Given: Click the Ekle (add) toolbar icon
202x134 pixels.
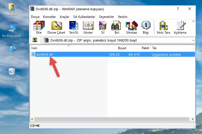Looking at the screenshot, I should coord(39,27).
